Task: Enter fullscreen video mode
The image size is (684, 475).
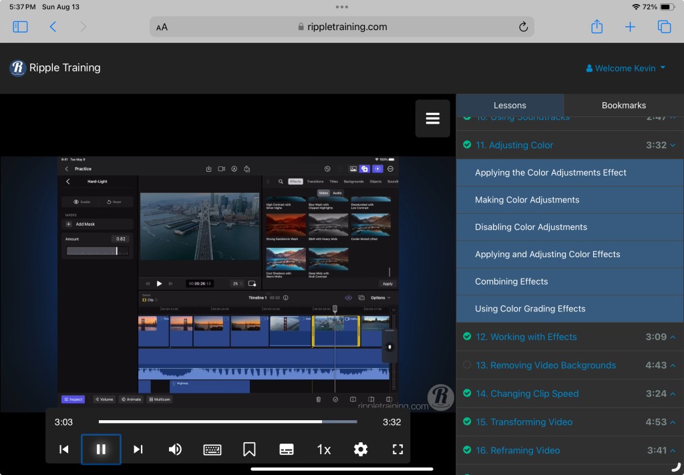Action: point(397,449)
